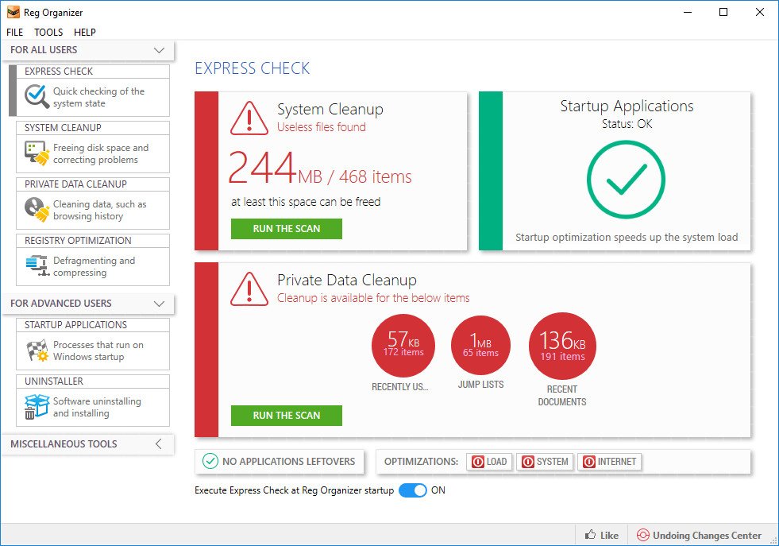Viewport: 779px width, 546px height.
Task: Click the Express Check magnifier icon
Action: pos(37,97)
